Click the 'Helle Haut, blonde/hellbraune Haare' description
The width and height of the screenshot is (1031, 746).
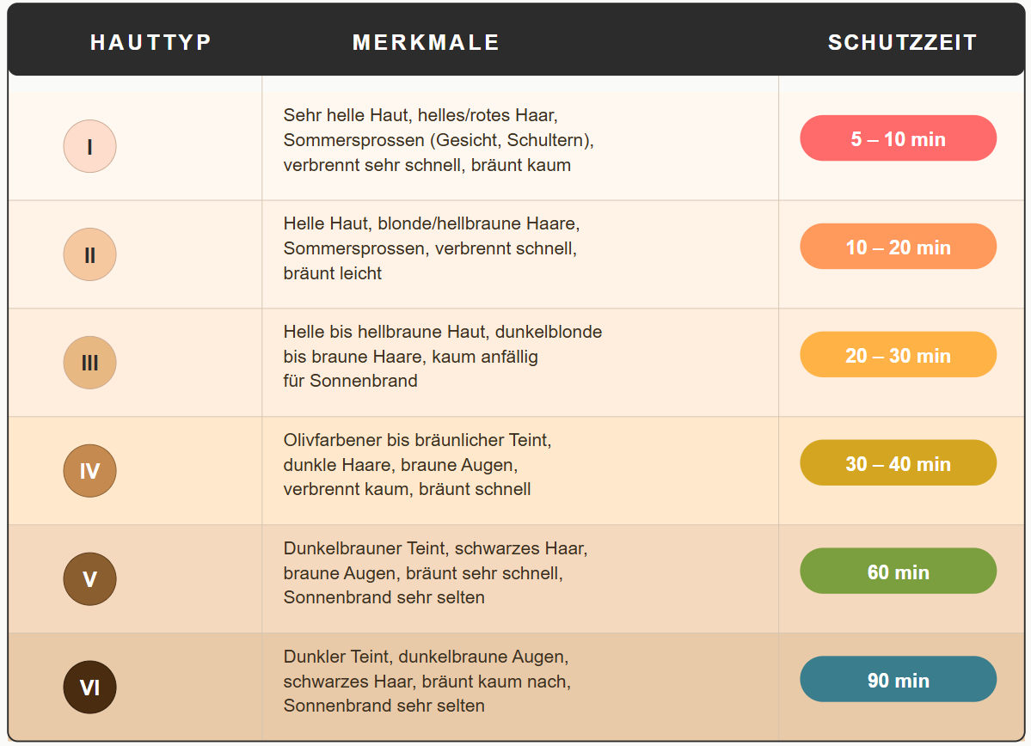pos(432,248)
